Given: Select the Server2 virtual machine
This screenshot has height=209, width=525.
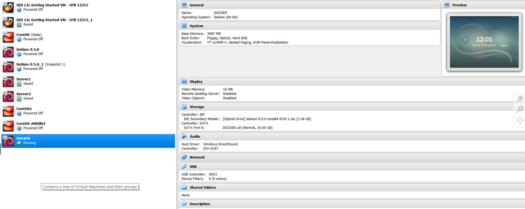Looking at the screenshot, I should click(88, 96).
